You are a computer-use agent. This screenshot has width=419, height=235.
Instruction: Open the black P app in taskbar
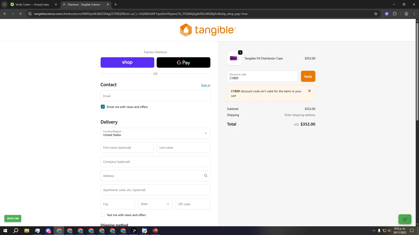[x=134, y=231]
